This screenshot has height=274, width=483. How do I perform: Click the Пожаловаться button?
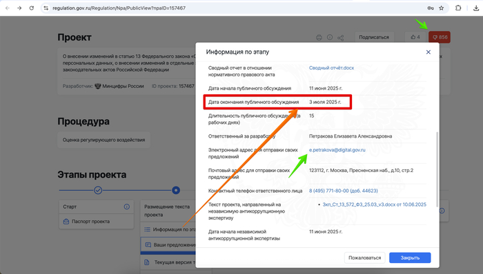coord(365,257)
